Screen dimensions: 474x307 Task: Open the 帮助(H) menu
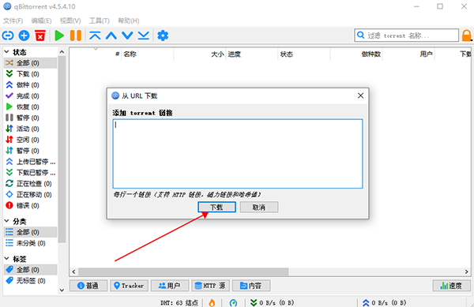(x=129, y=21)
